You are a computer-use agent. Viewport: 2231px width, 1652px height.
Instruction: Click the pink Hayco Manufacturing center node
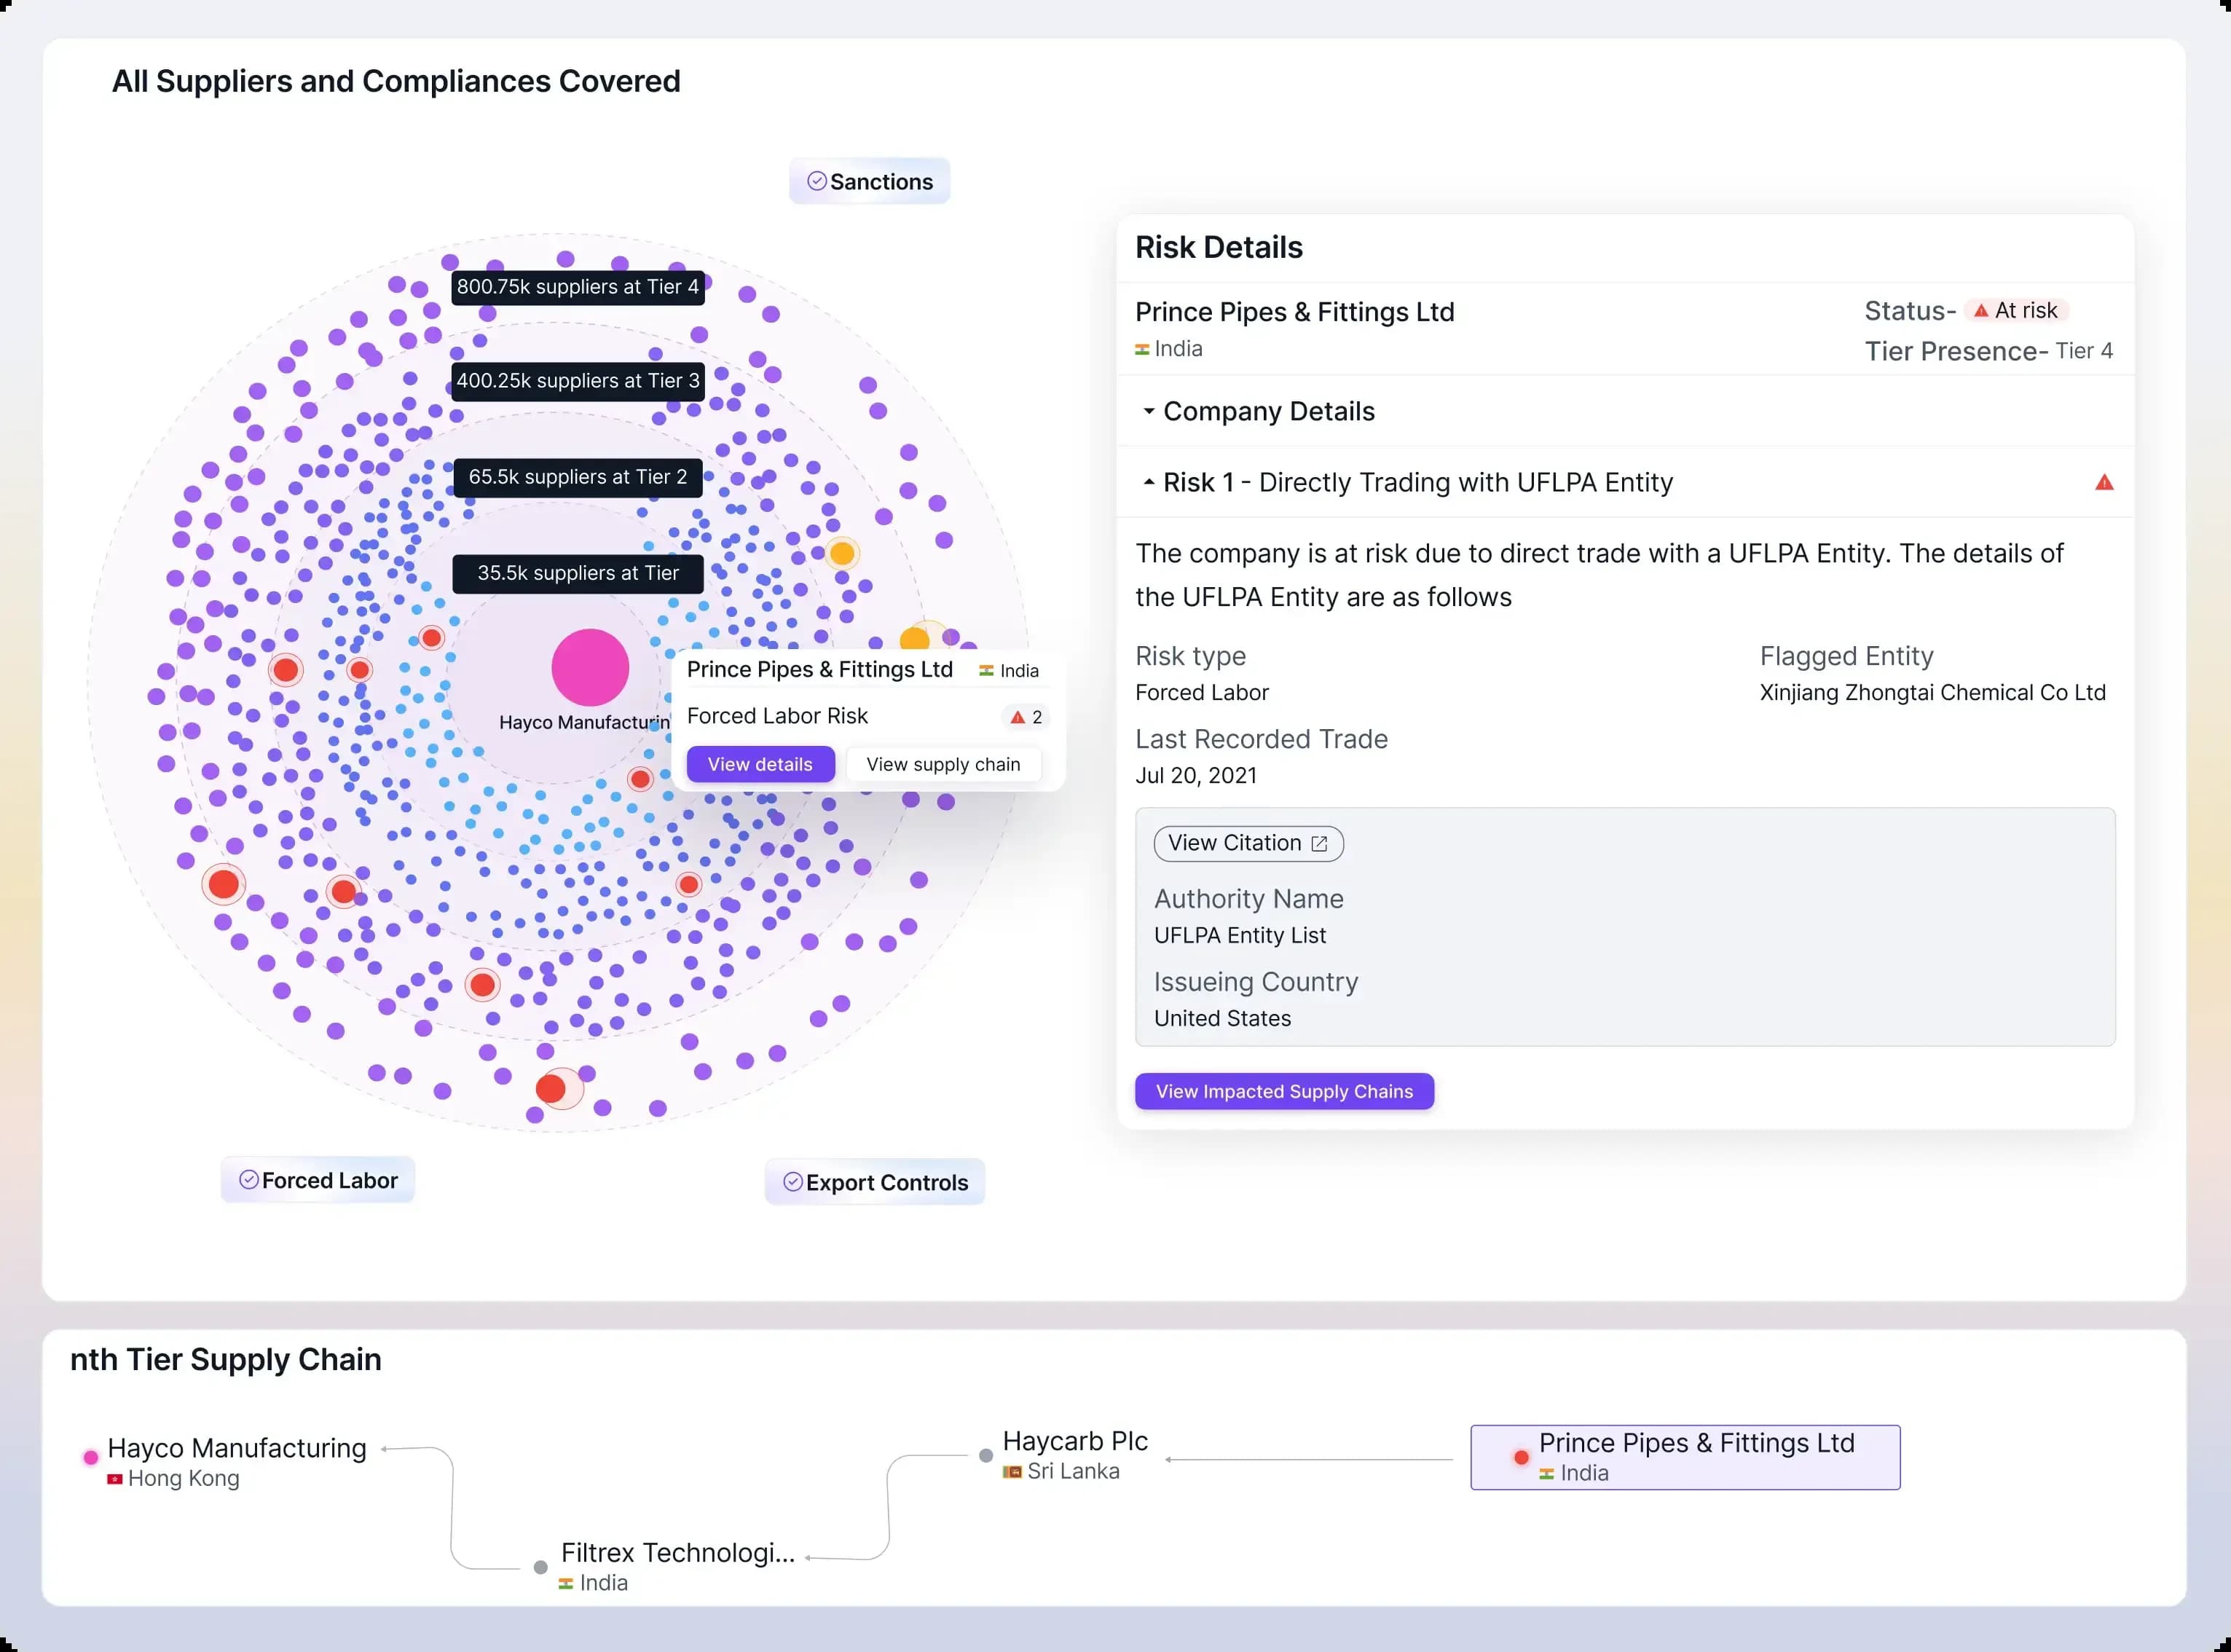(x=590, y=667)
